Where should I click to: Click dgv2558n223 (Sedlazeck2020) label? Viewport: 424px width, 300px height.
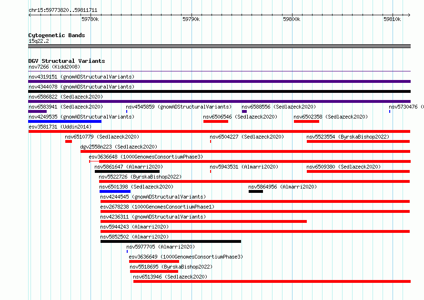click(x=119, y=147)
